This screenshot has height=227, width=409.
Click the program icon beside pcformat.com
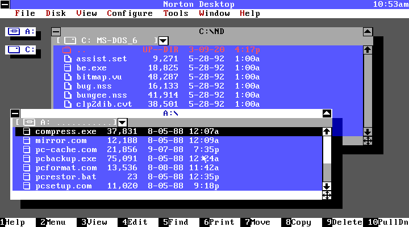(27, 168)
